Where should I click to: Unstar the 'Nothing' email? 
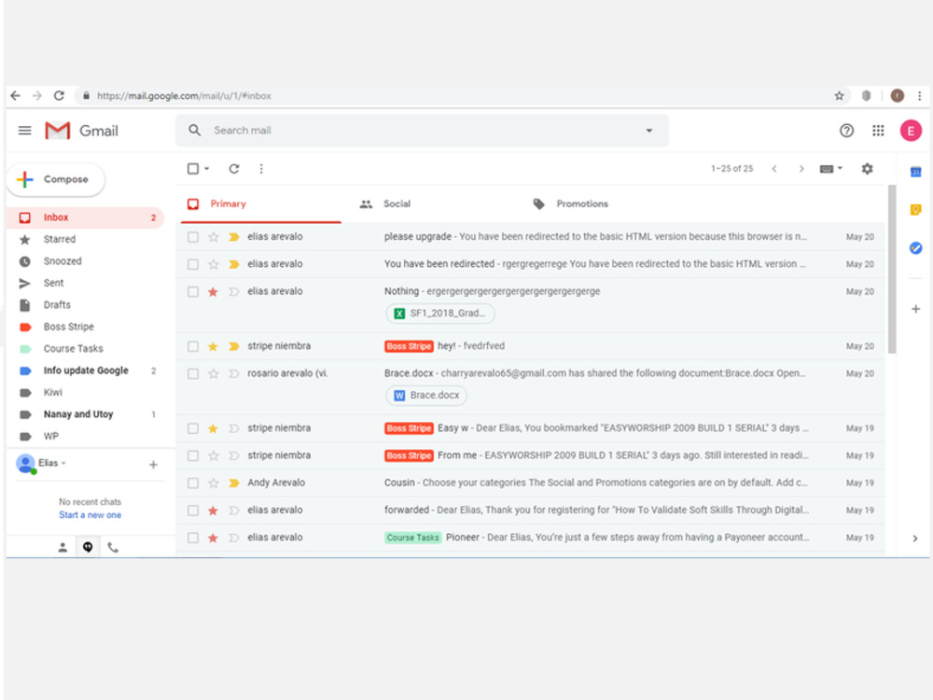point(213,291)
